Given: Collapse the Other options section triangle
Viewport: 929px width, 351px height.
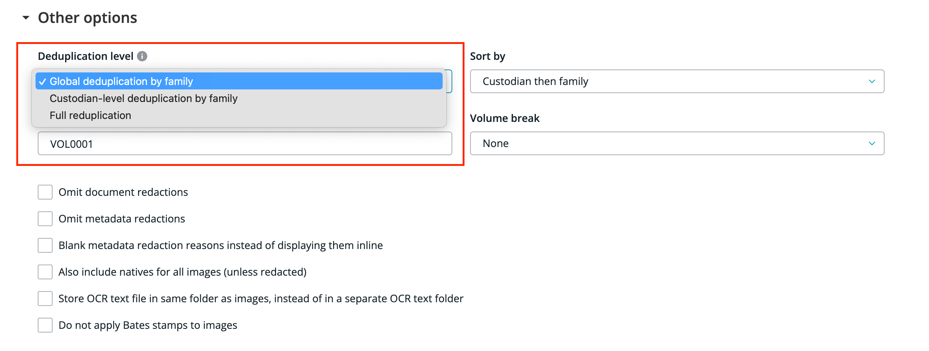Looking at the screenshot, I should click(26, 18).
